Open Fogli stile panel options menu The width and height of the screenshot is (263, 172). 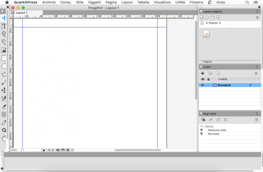point(257,114)
